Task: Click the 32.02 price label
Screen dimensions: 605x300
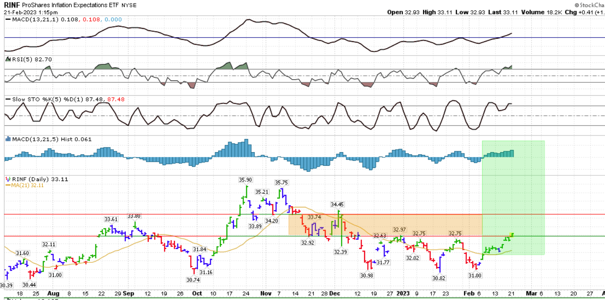Action: pyautogui.click(x=413, y=258)
